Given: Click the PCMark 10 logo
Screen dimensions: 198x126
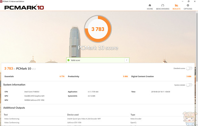Looking at the screenshot, I should (24, 7).
